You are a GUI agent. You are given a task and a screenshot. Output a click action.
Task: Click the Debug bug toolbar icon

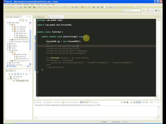[x=25, y=7]
